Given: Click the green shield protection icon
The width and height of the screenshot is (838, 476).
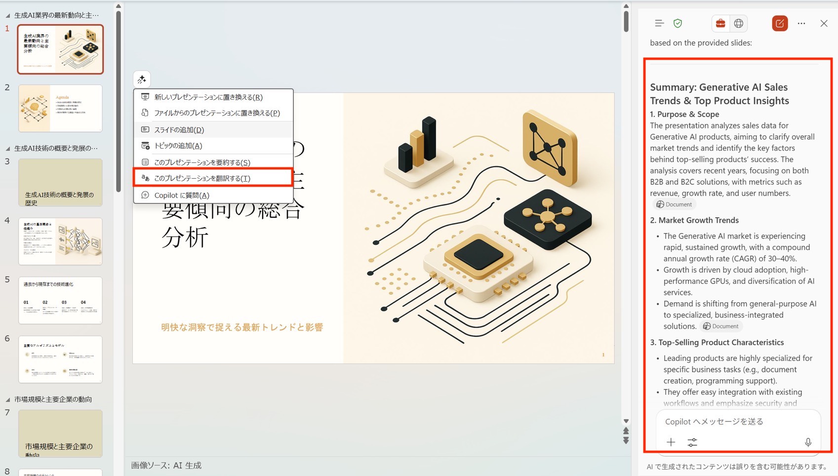Looking at the screenshot, I should [x=678, y=23].
